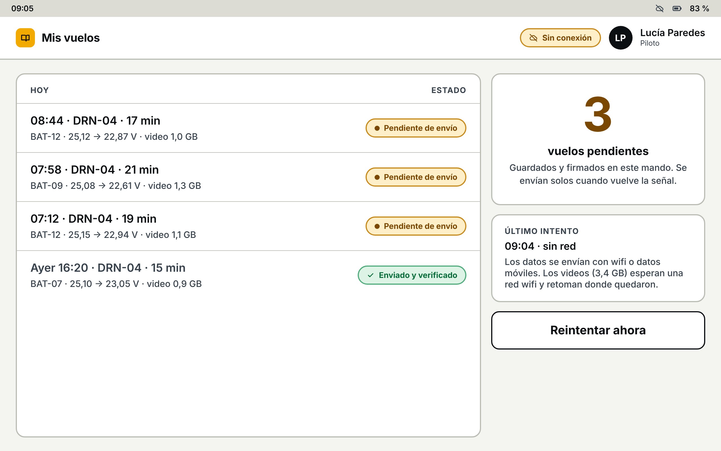Tap the cloud-off icon in status bar

pos(660,8)
